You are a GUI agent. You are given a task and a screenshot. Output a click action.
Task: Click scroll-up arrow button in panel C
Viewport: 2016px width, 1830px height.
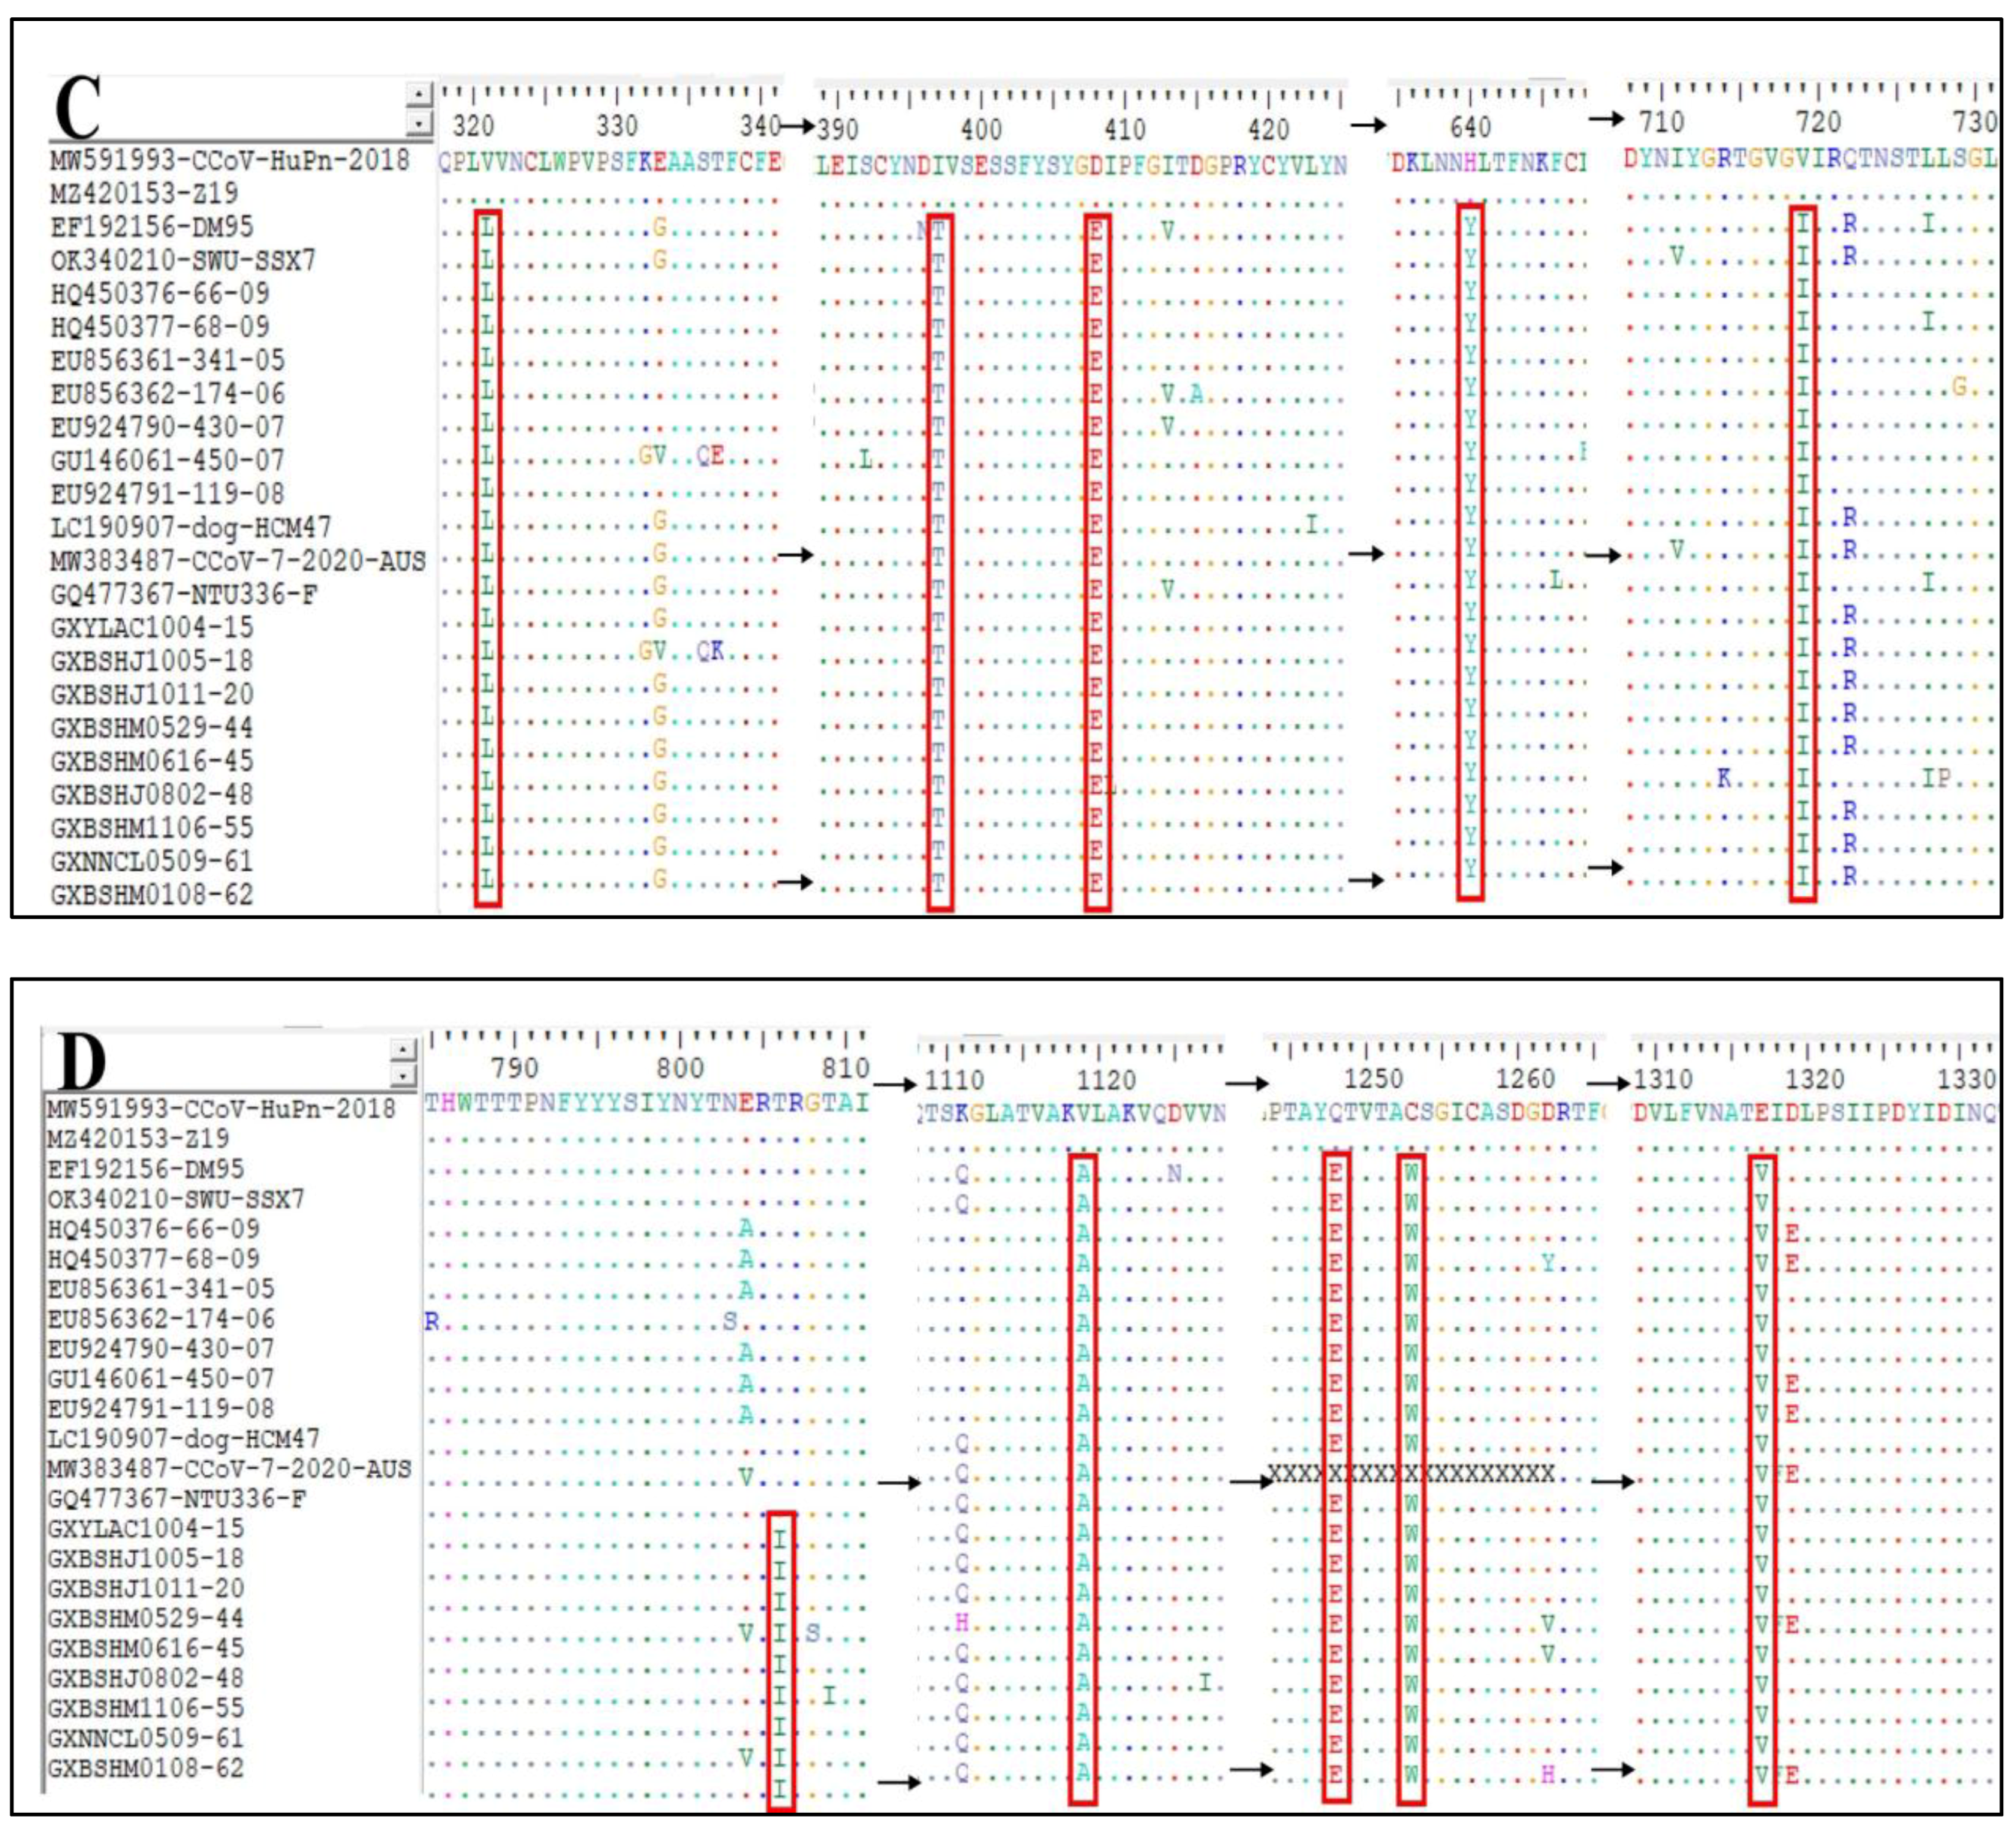coord(419,95)
